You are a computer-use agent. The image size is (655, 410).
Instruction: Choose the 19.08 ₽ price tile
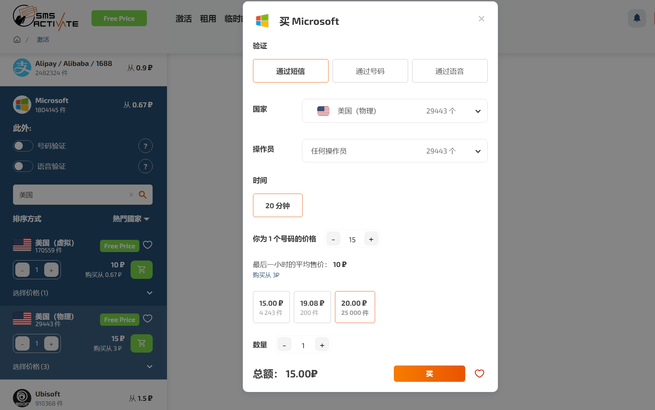(312, 307)
